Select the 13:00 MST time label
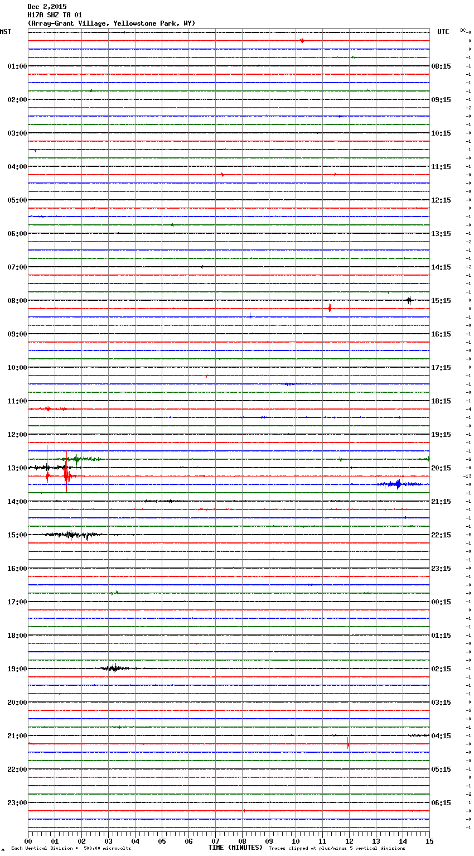The image size is (474, 856). [17, 468]
